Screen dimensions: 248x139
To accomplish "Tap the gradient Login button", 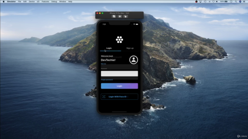I will [x=119, y=86].
